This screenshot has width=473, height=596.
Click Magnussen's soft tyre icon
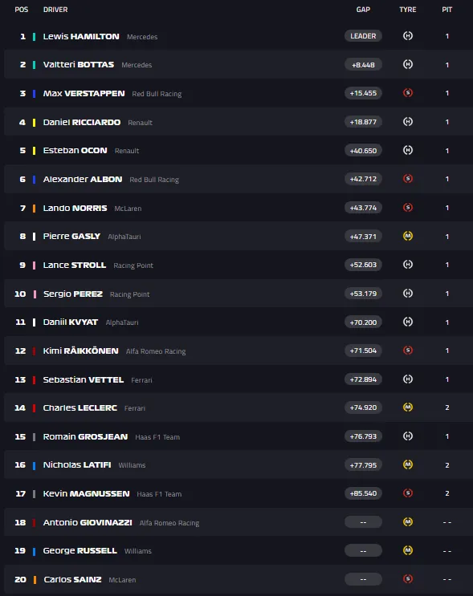[407, 493]
